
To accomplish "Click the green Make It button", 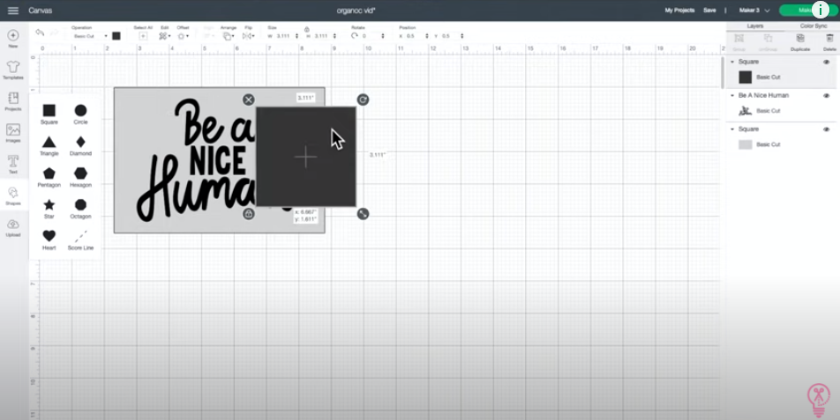I will [808, 11].
